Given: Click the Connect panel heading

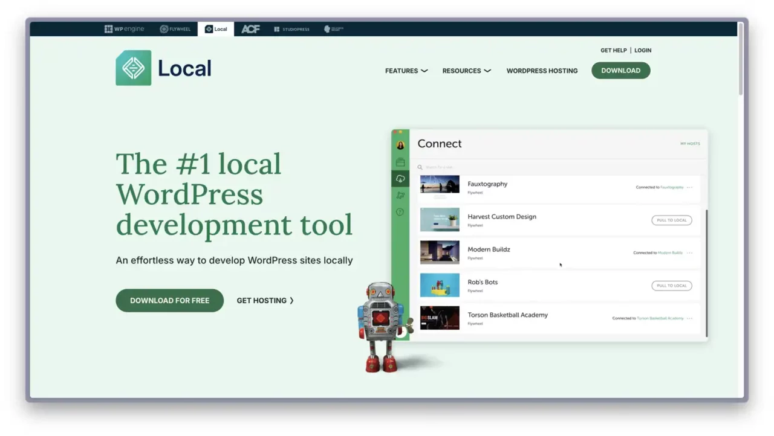Looking at the screenshot, I should tap(440, 144).
